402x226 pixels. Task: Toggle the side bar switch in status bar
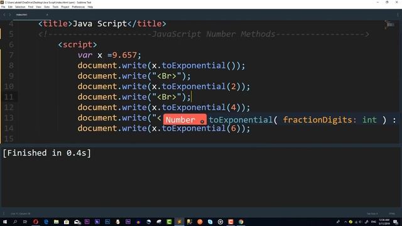click(x=4, y=213)
